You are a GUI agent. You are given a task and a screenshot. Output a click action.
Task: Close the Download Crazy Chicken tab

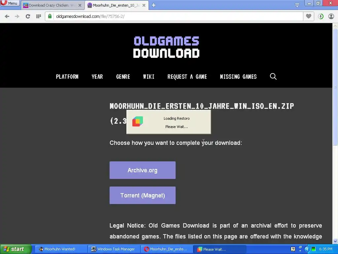point(80,5)
